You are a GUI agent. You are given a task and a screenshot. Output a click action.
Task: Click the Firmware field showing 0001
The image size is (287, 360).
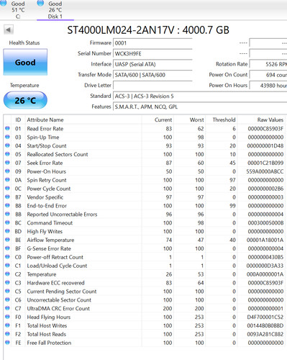tap(152, 43)
